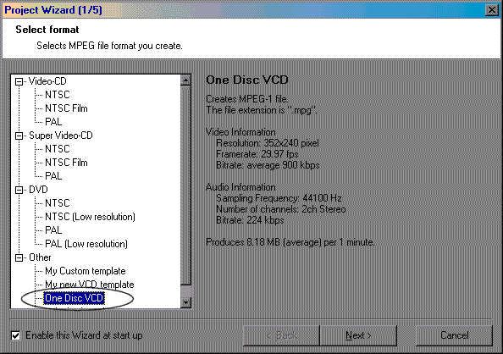Select PAL under Super Video-CD
This screenshot has height=354, width=503.
click(x=53, y=176)
